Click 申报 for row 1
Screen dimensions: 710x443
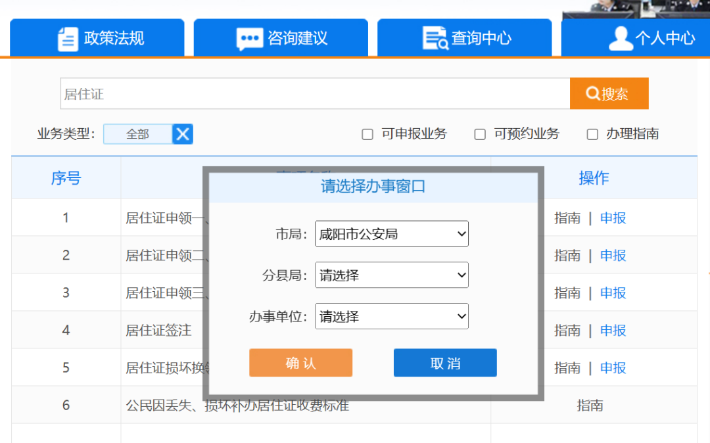point(613,218)
